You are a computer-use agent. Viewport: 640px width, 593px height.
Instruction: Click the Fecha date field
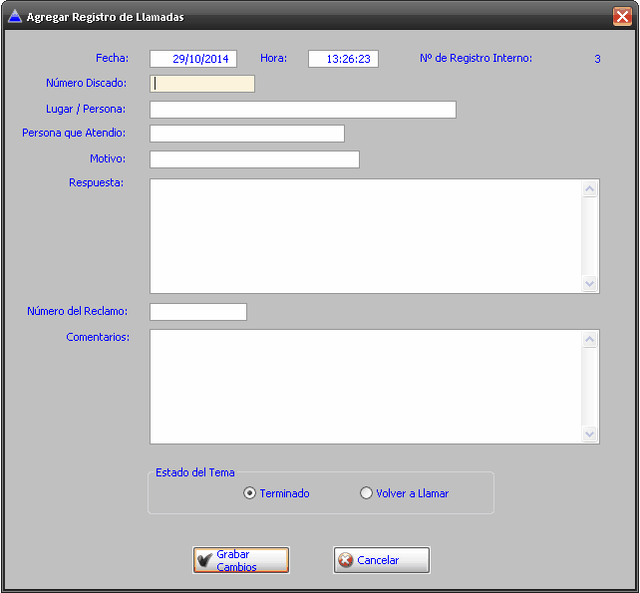(x=193, y=59)
